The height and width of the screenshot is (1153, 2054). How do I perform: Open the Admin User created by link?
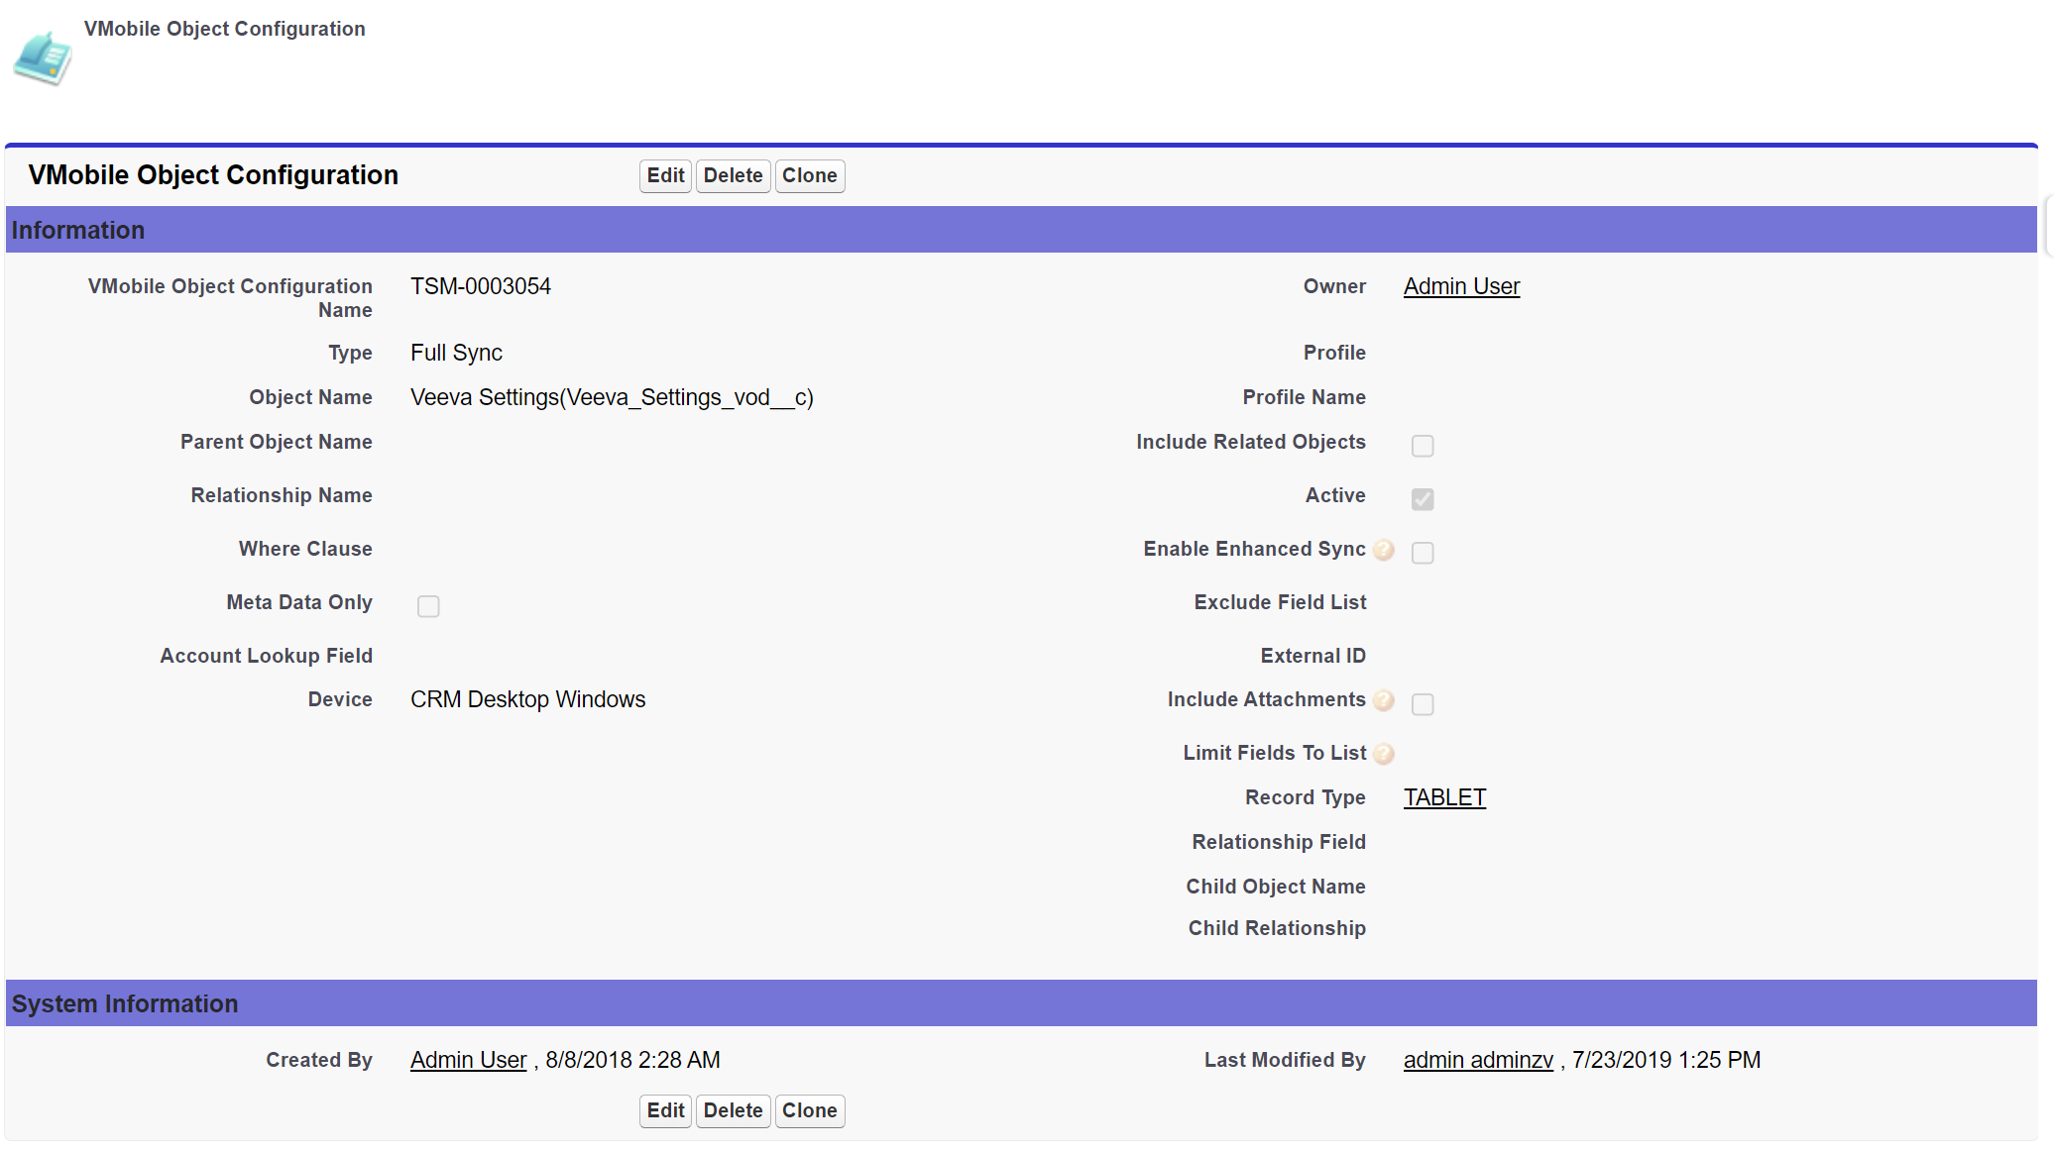tap(468, 1060)
